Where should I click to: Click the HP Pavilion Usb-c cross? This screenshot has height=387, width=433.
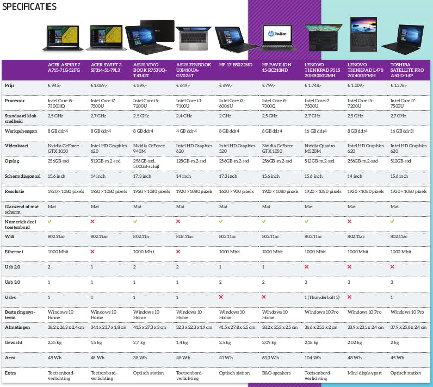click(x=264, y=297)
